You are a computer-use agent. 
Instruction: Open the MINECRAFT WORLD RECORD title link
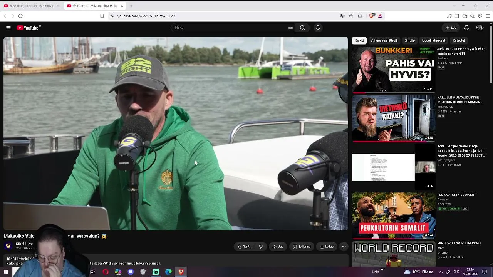(x=459, y=245)
